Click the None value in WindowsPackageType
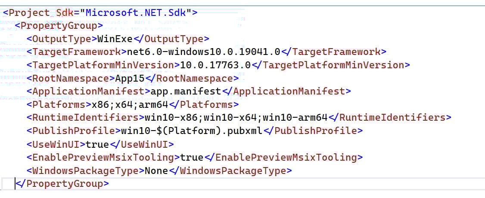This screenshot has width=485, height=198. [x=156, y=171]
